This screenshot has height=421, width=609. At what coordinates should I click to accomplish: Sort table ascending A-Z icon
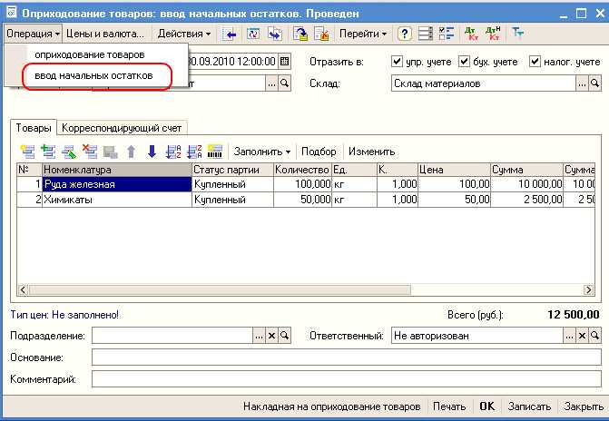pyautogui.click(x=173, y=152)
